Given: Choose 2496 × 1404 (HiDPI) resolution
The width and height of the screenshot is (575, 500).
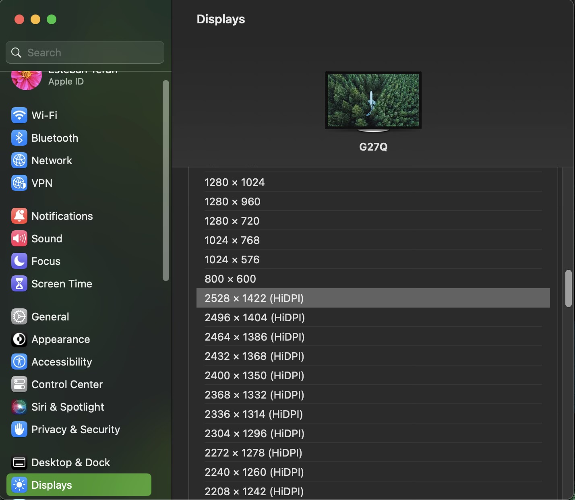Looking at the screenshot, I should tap(254, 318).
